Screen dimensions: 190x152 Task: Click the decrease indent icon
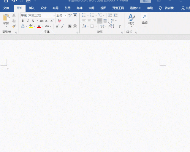point(110,15)
